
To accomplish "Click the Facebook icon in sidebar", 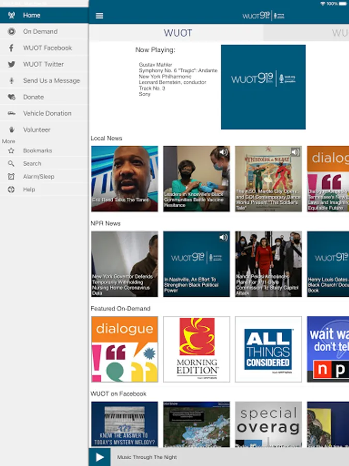I will (x=11, y=48).
